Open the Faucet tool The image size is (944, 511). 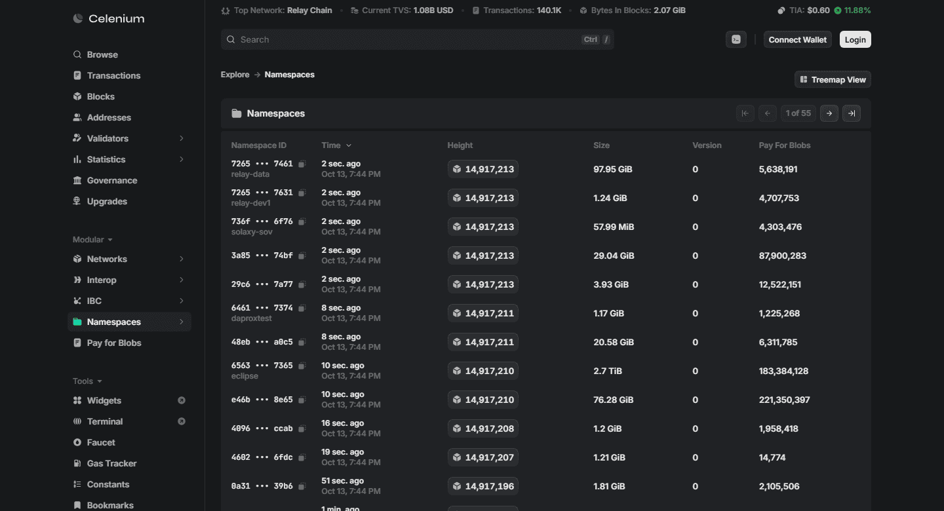pos(101,442)
